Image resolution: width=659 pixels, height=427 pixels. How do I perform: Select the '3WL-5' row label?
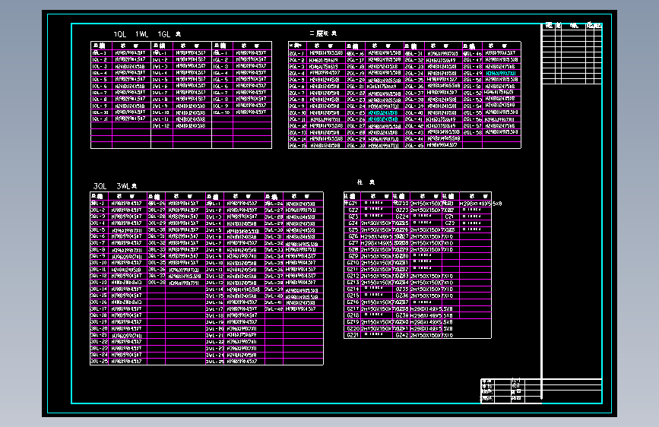(214, 230)
